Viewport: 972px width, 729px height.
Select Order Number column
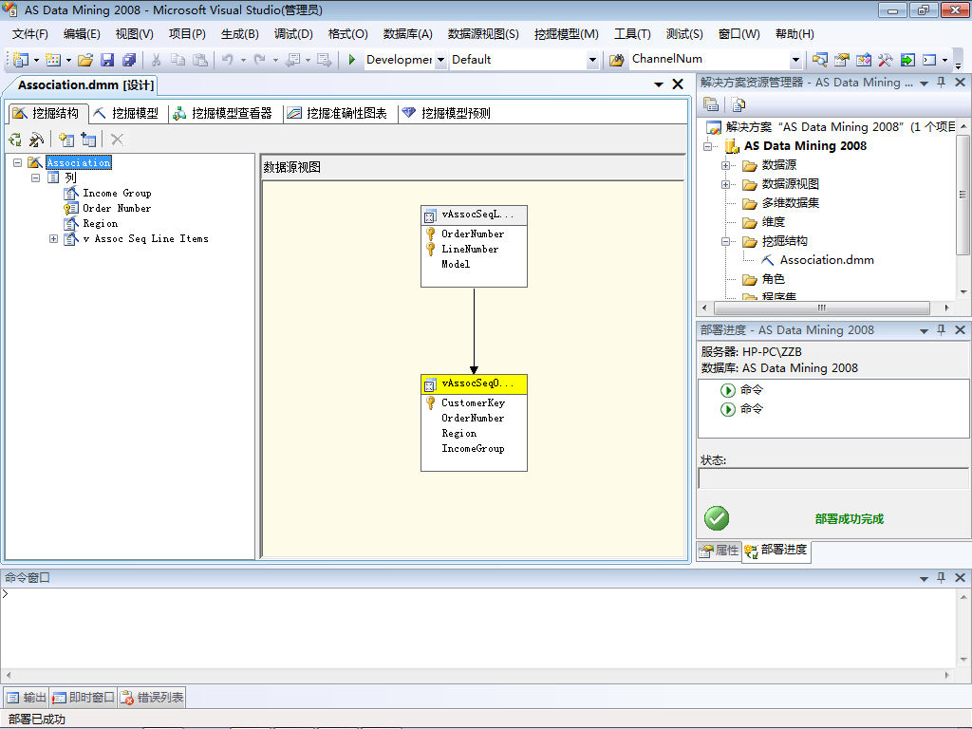tap(117, 208)
